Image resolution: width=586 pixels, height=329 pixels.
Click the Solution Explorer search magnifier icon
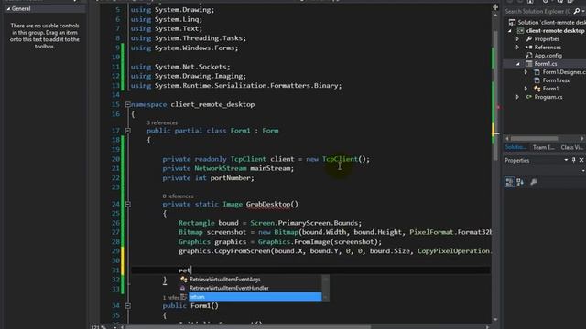click(x=576, y=12)
